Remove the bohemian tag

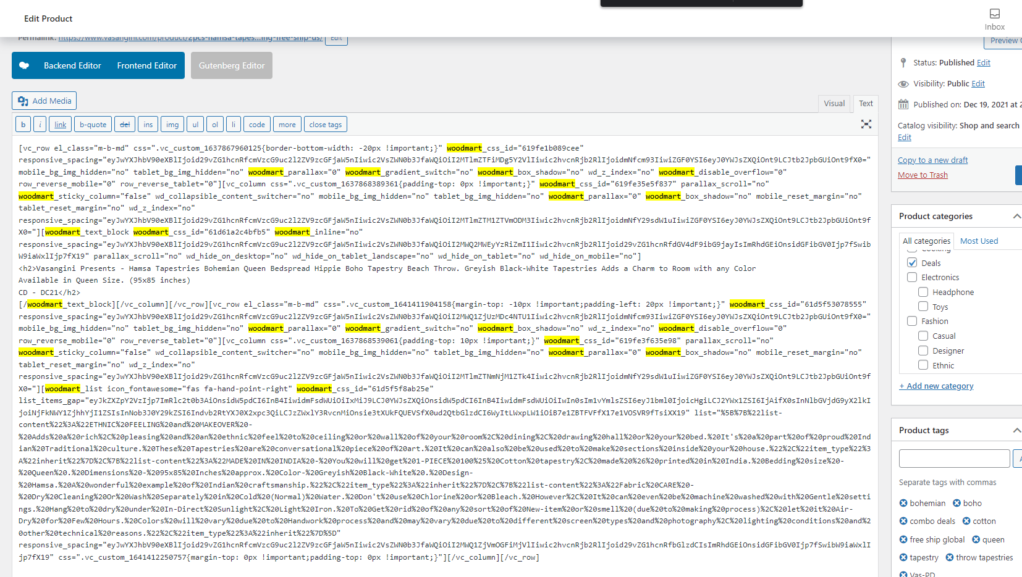click(903, 503)
